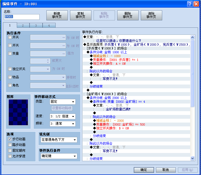This screenshot has width=201, height=175.
Task: Open the 事件执行条件 trigger dropdown
Action: click(59, 156)
